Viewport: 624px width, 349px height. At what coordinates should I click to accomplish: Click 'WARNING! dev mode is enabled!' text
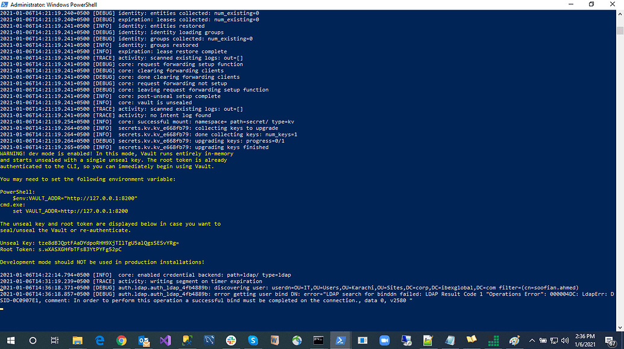click(46, 153)
